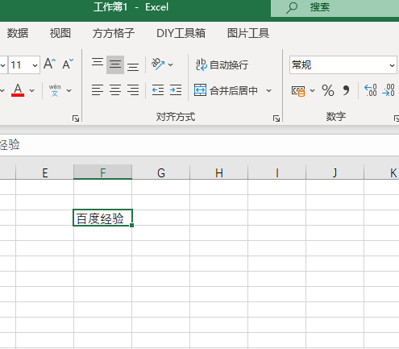The image size is (399, 349).
Task: Select column E header
Action: tap(45, 172)
